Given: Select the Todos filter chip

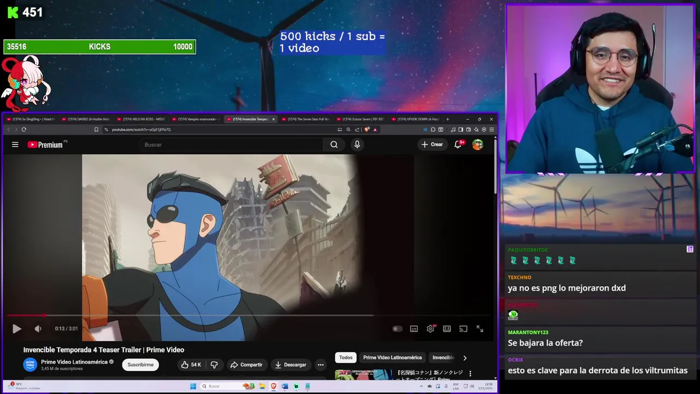Looking at the screenshot, I should click(346, 357).
